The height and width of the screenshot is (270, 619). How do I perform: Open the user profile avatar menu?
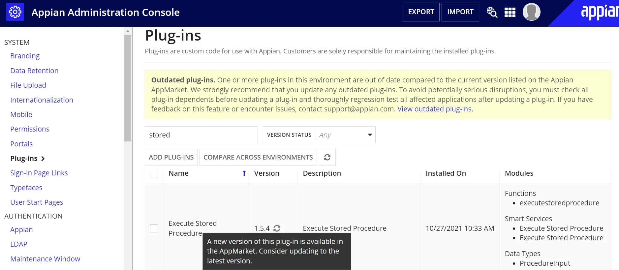click(531, 12)
